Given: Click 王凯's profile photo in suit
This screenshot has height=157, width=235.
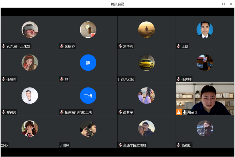Looking at the screenshot, I should pos(205,30).
